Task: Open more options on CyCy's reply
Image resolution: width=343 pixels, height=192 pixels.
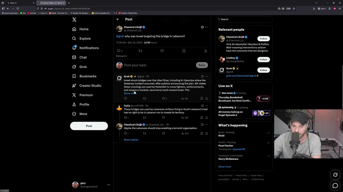Action: 207,106
